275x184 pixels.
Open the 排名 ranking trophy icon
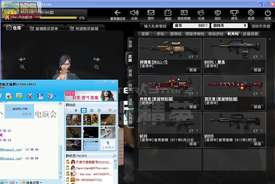pos(234,13)
